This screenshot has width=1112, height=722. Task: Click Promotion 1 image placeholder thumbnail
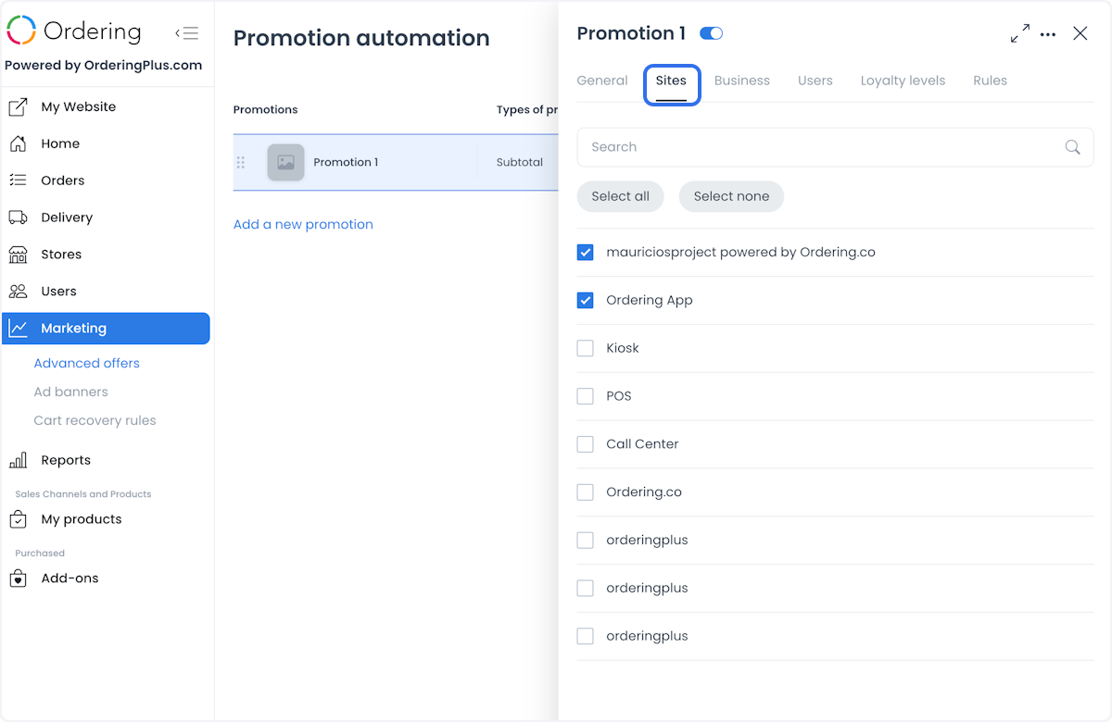tap(285, 162)
